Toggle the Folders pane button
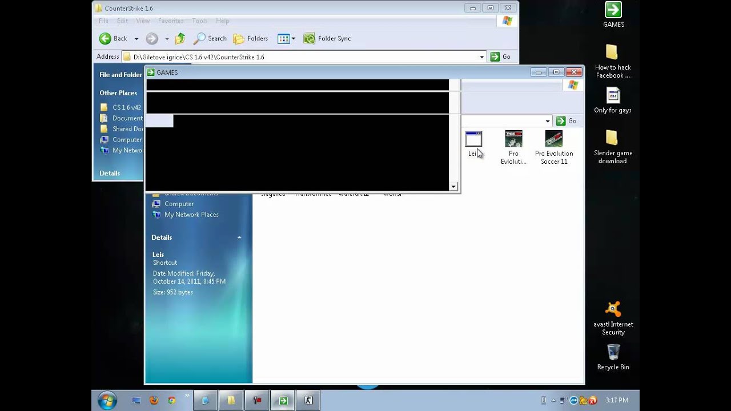 pos(251,38)
